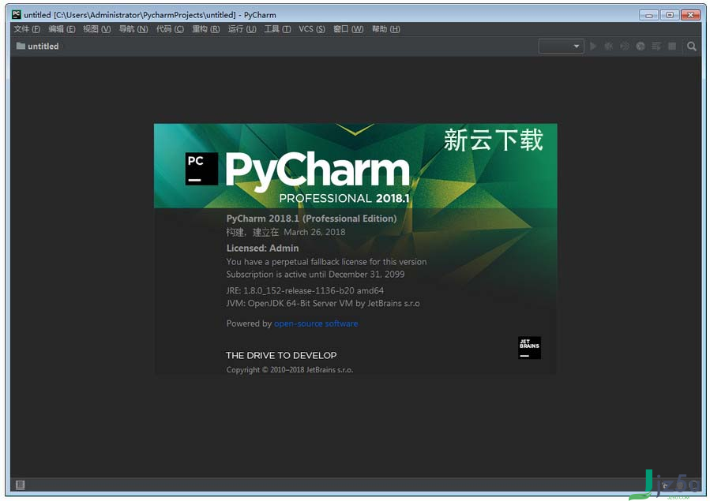Minimize the PyCharm window
Image resolution: width=710 pixels, height=501 pixels.
pyautogui.click(x=649, y=15)
